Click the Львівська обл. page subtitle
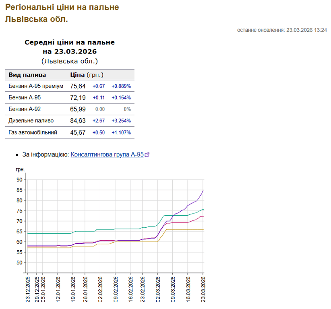This screenshot has height=309, width=331. (36, 19)
